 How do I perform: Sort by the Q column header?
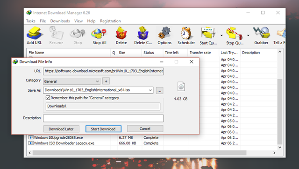[x=114, y=53]
